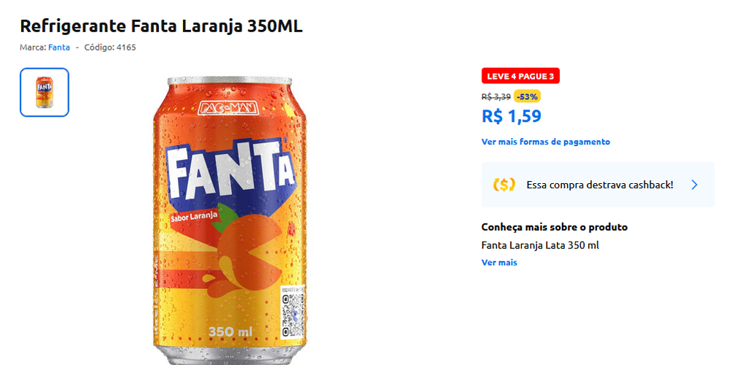Screen dimensions: 731x365
Task: Click the LEVE 4 PAGUE 3 badge
Action: point(520,76)
